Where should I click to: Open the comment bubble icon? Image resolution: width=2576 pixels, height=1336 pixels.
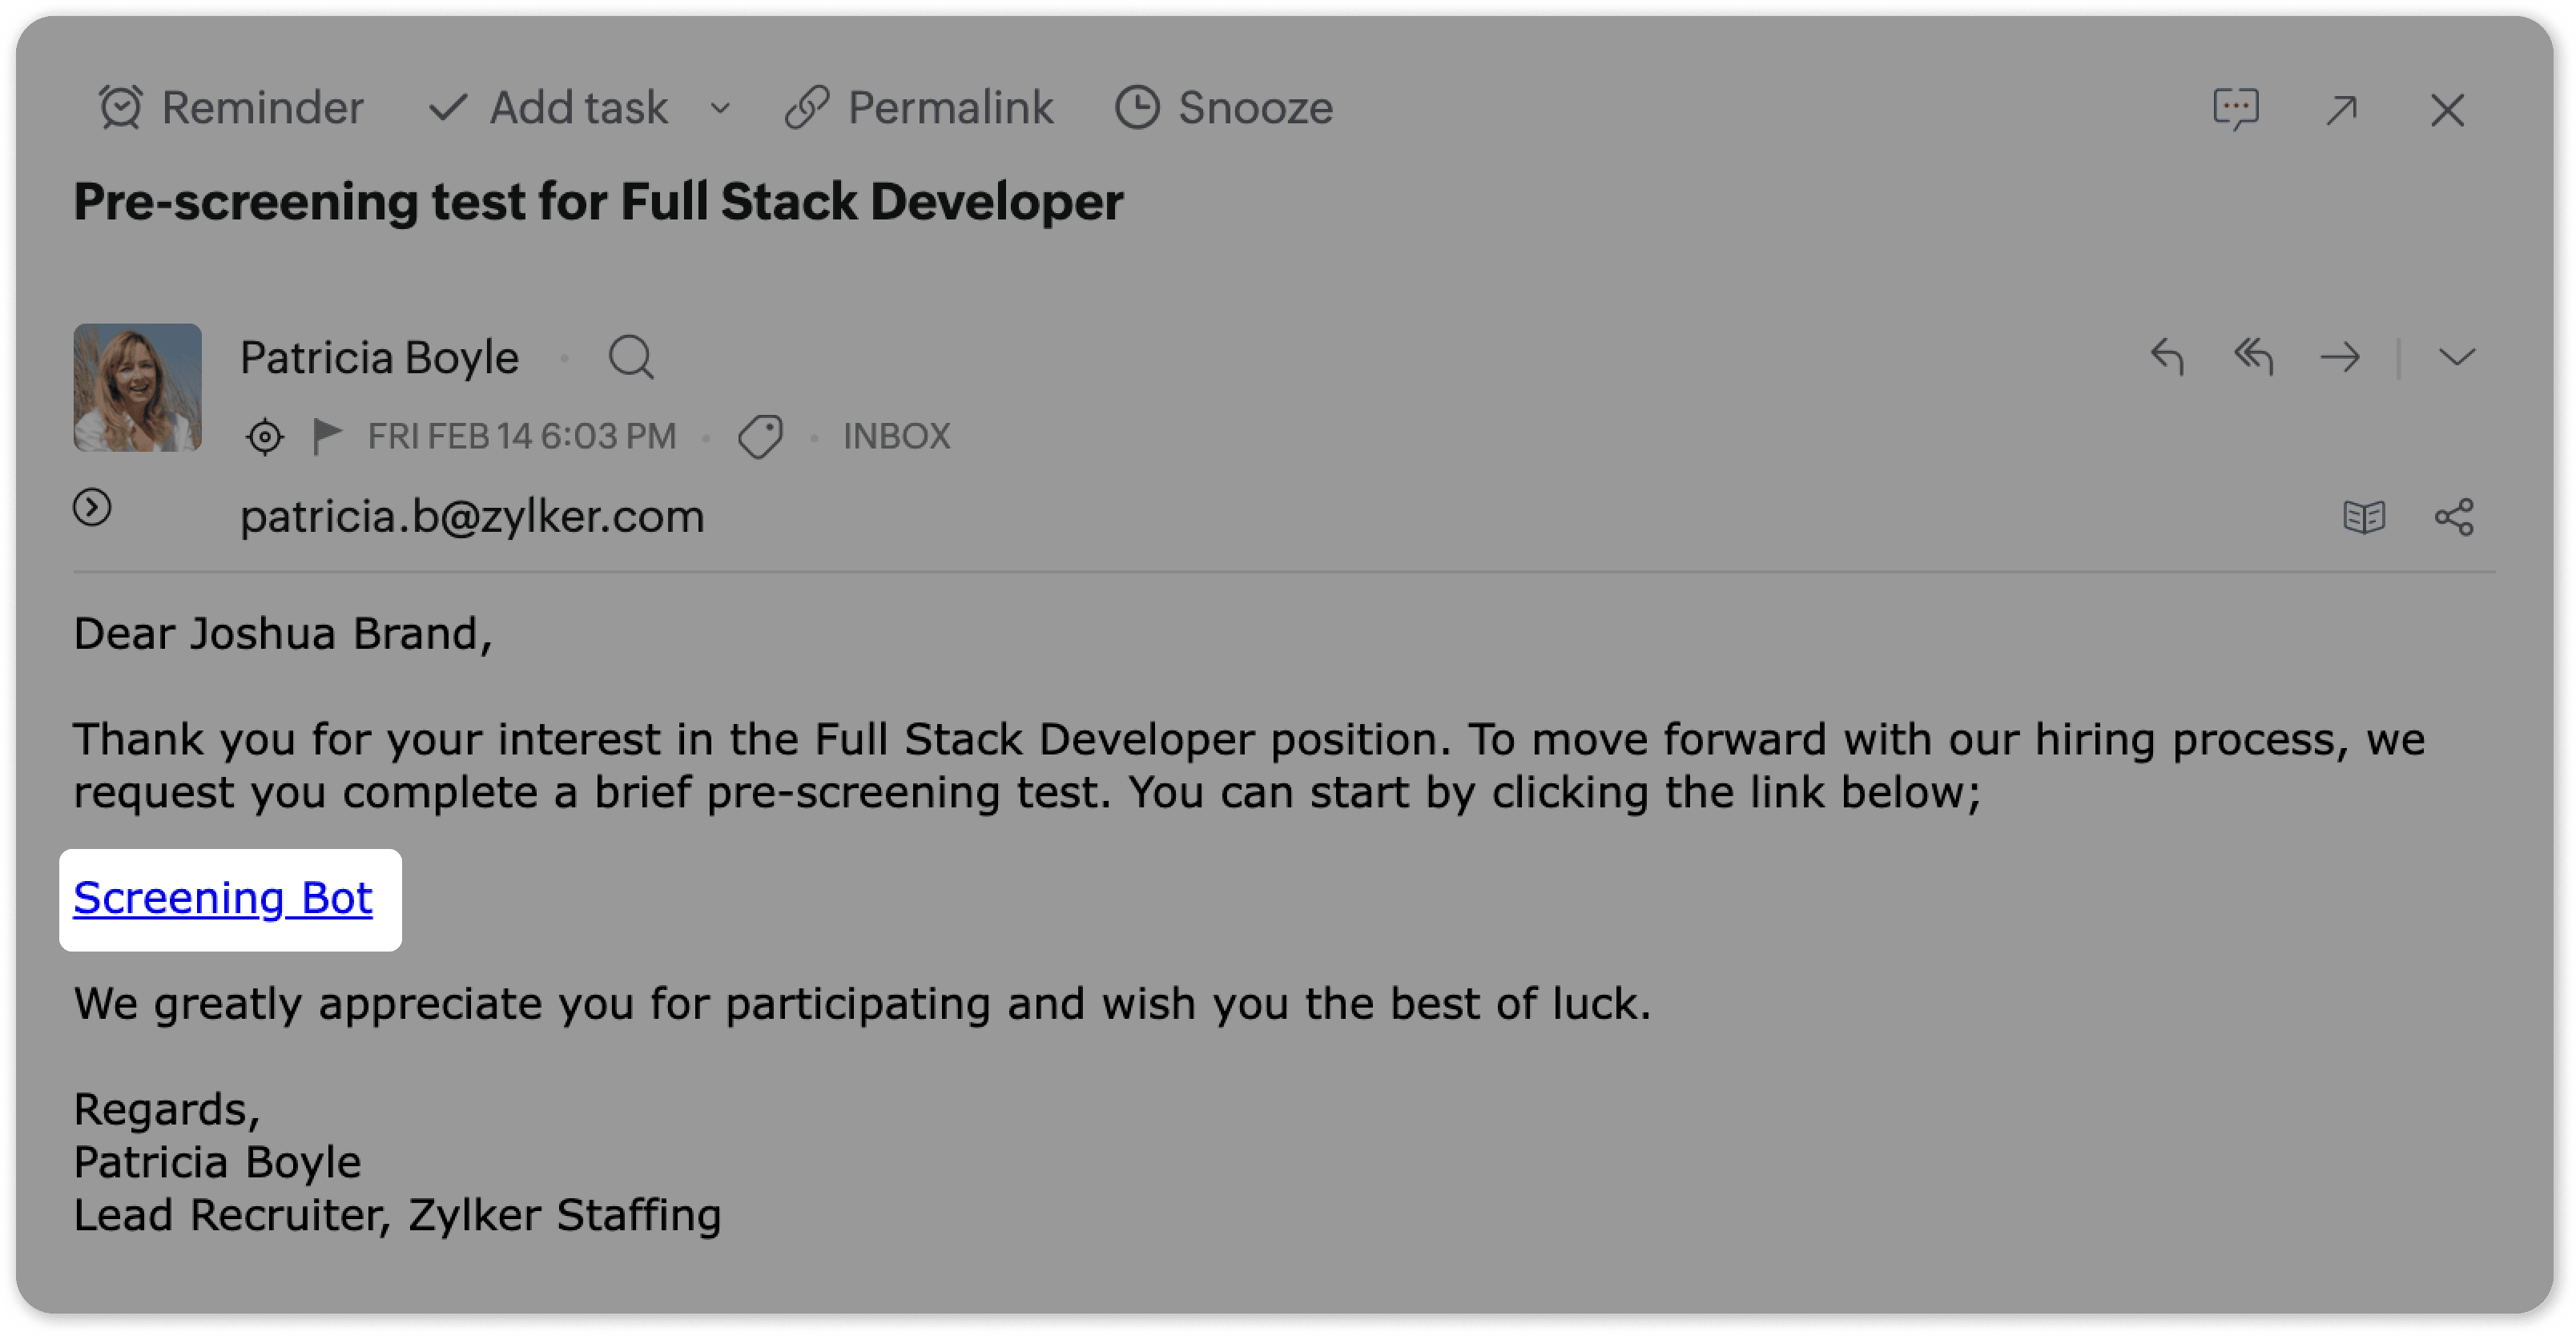[2236, 109]
